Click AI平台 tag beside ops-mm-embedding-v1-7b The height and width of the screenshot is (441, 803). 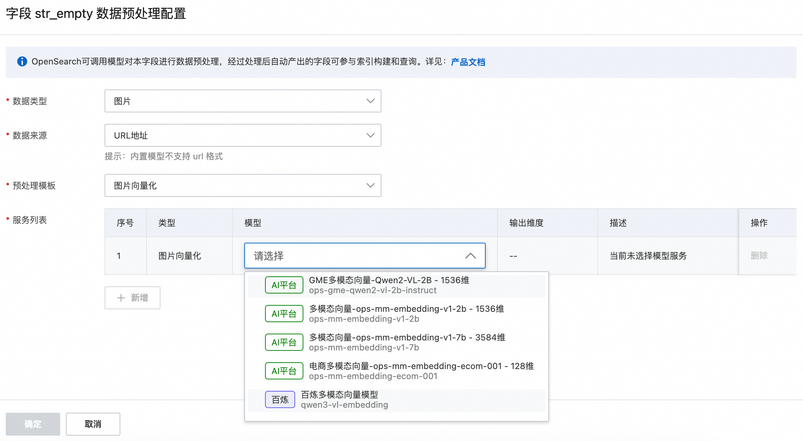point(284,342)
